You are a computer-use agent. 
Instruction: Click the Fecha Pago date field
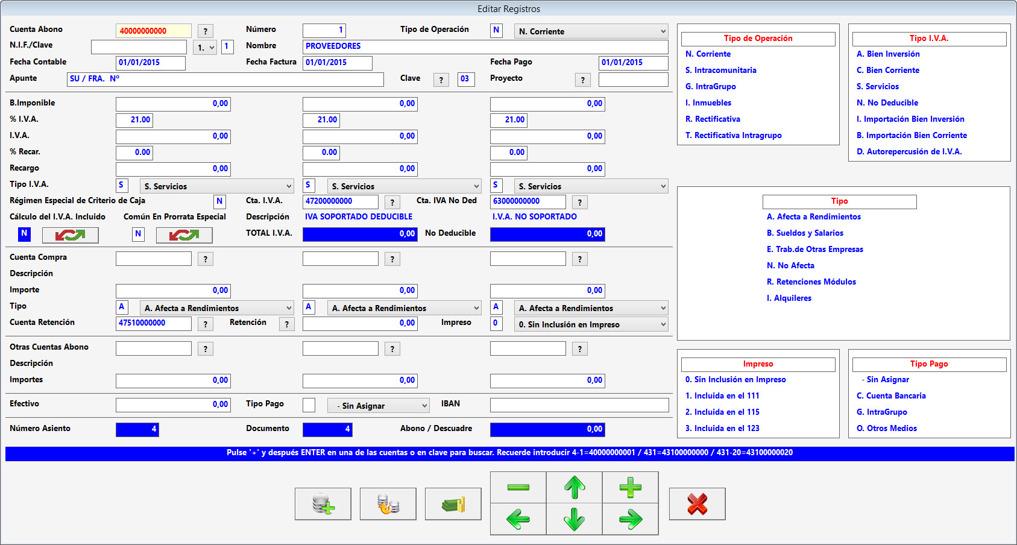coord(634,63)
